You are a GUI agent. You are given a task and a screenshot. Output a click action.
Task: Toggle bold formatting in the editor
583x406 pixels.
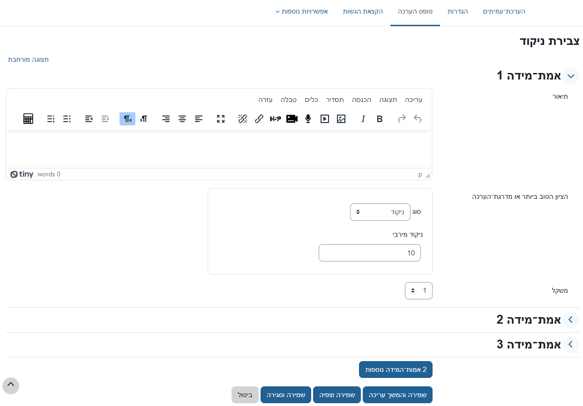click(x=380, y=119)
